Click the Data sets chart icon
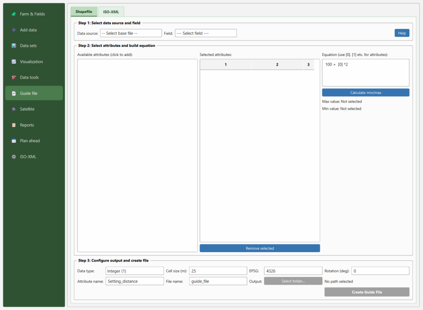 click(x=14, y=46)
